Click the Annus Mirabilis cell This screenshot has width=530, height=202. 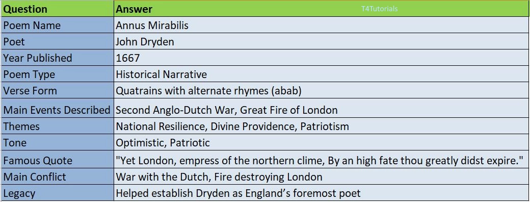click(322, 25)
